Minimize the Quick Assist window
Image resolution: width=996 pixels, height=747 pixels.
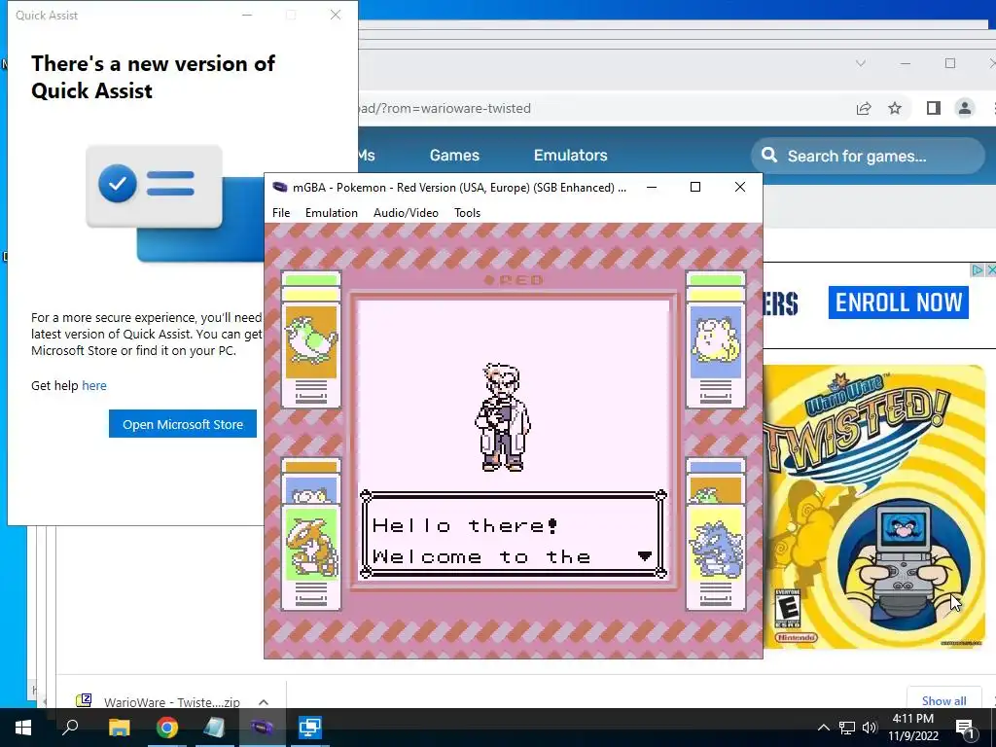point(247,15)
